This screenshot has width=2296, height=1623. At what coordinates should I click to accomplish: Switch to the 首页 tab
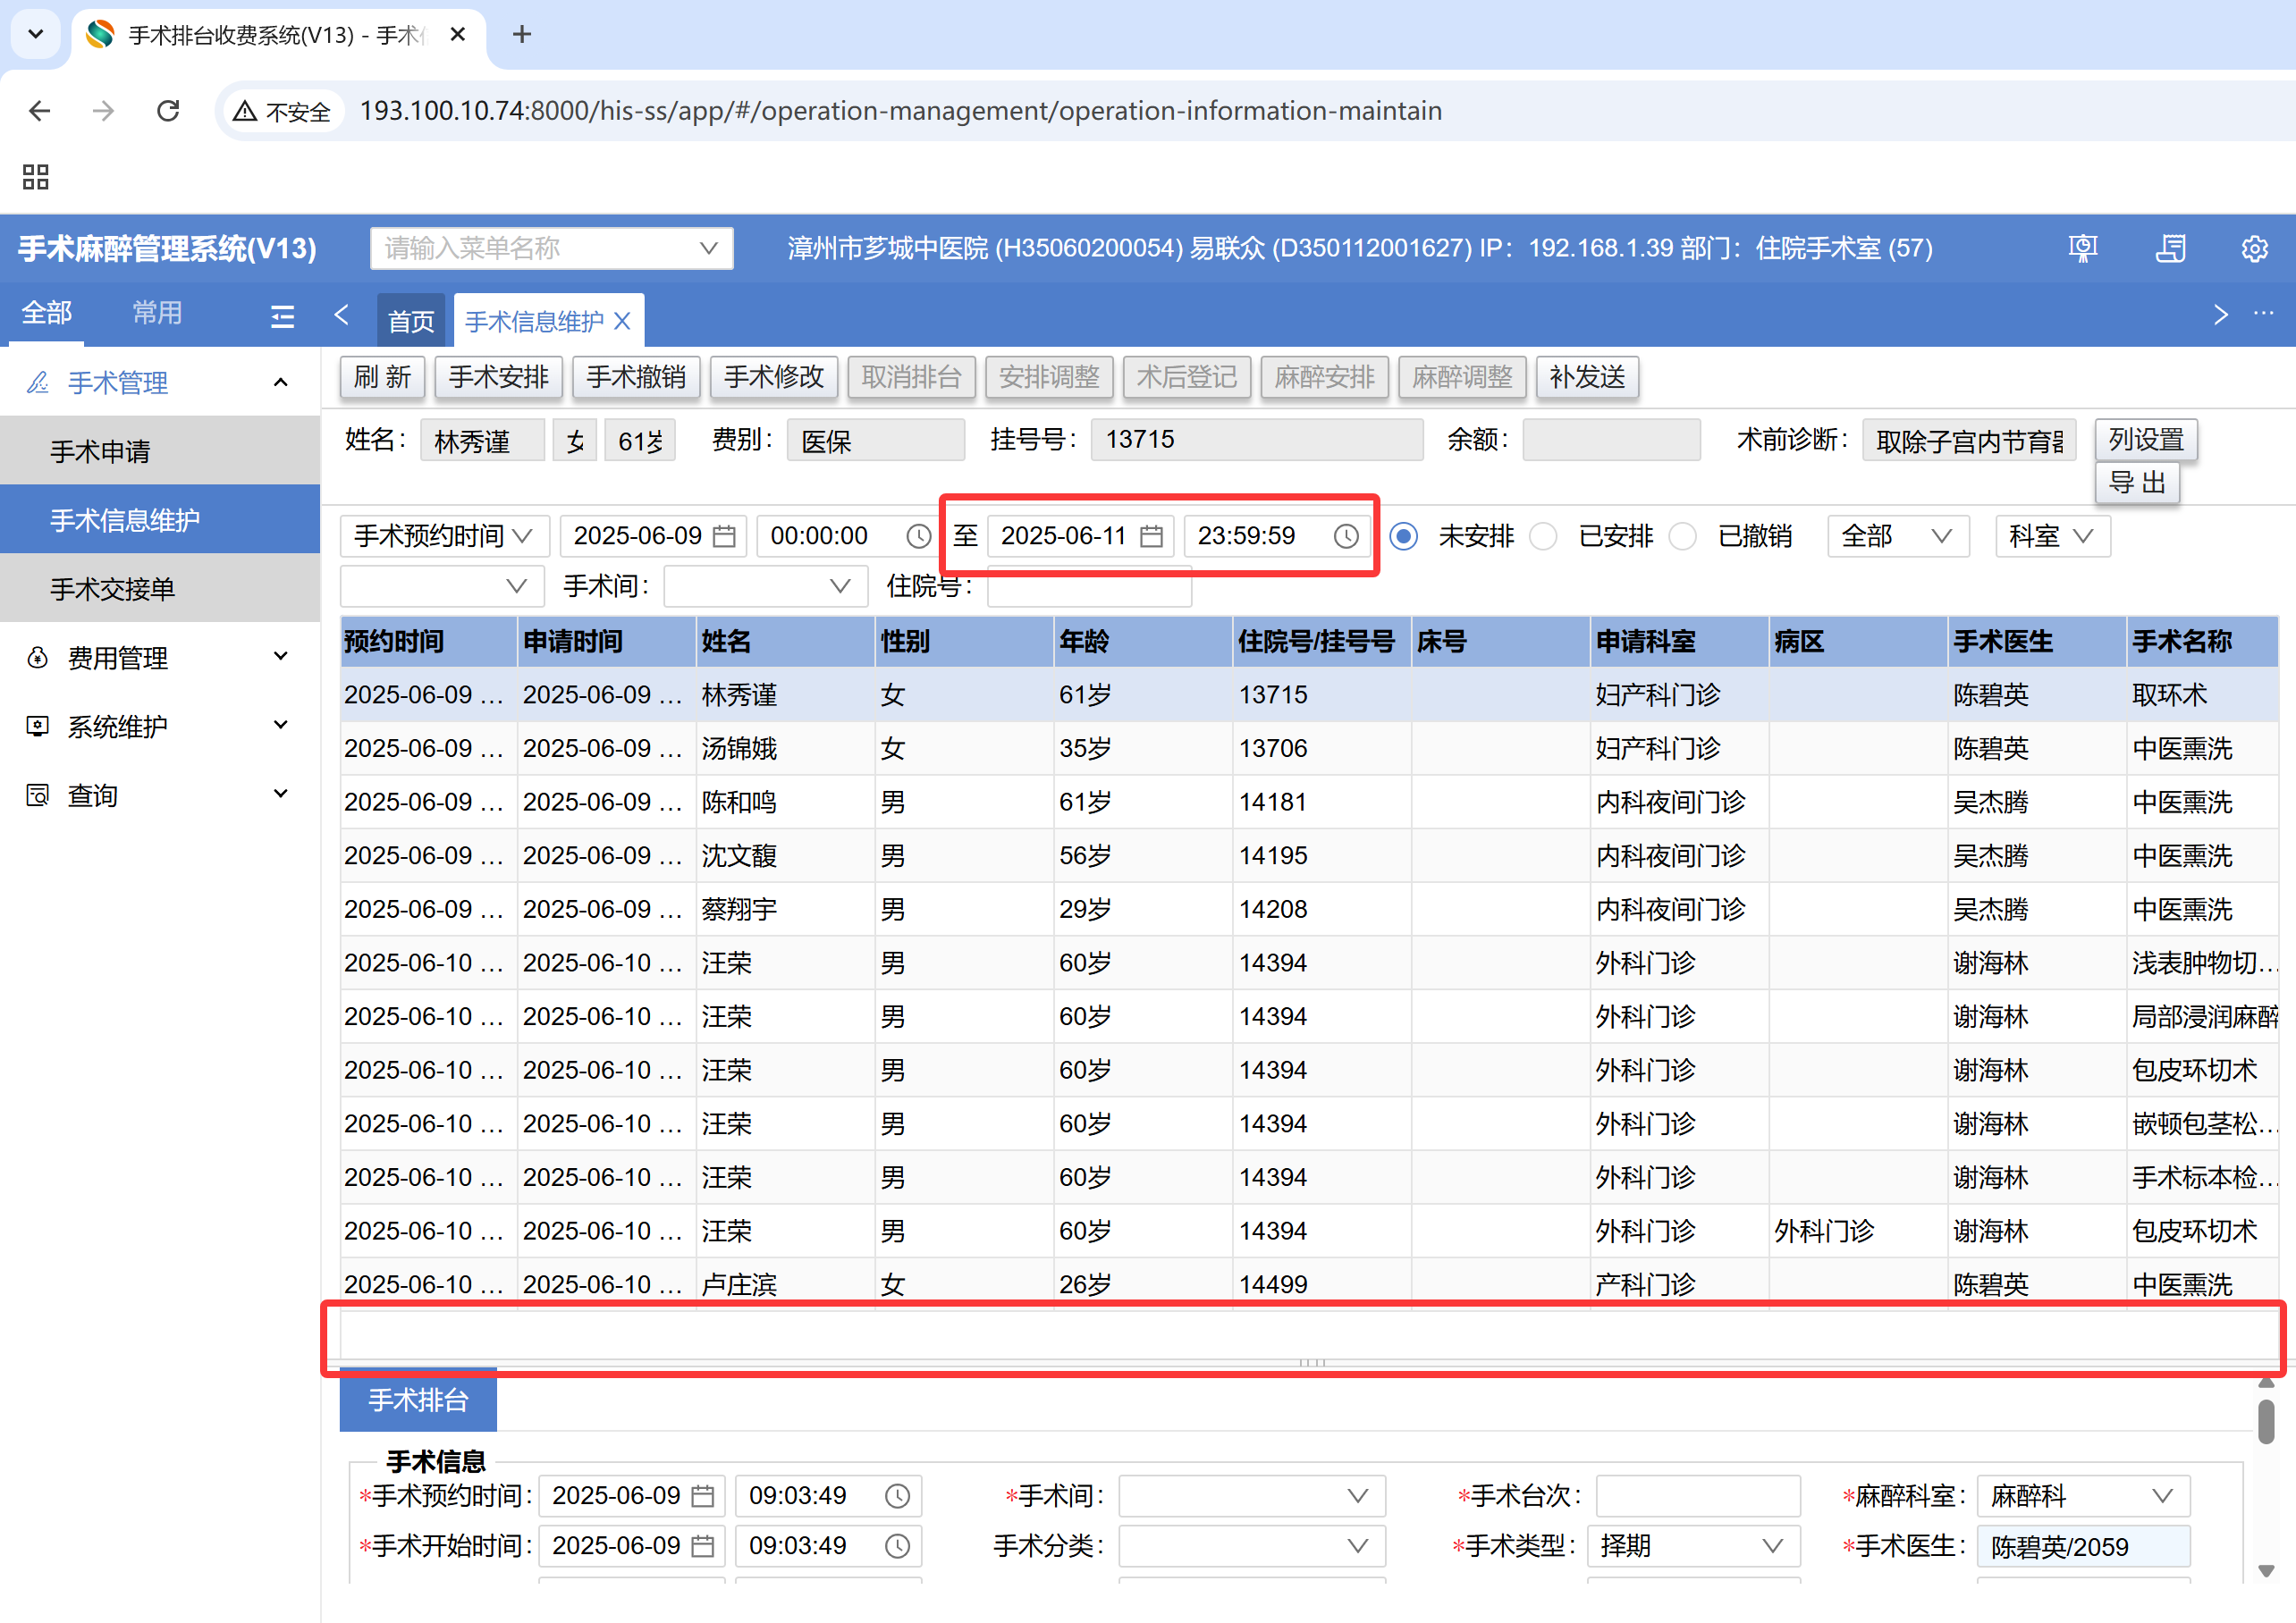pyautogui.click(x=411, y=321)
